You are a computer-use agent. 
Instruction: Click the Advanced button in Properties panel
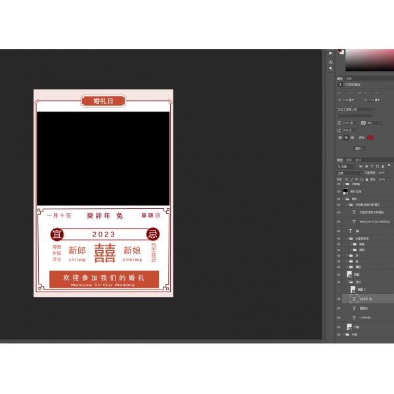[359, 148]
